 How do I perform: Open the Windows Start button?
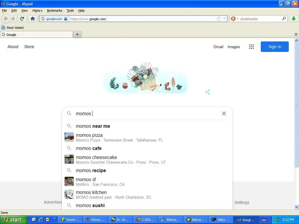[14, 220]
